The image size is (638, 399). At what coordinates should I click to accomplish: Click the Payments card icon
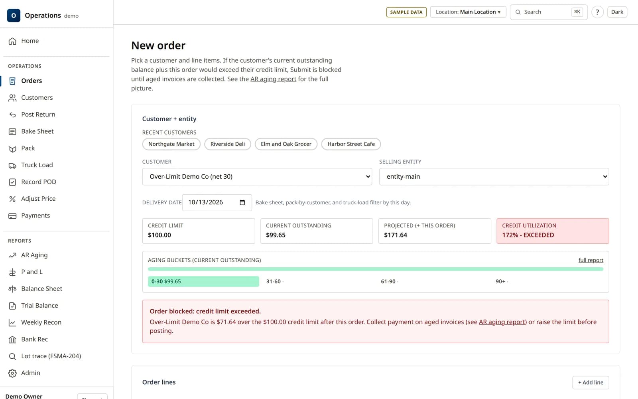coord(12,216)
